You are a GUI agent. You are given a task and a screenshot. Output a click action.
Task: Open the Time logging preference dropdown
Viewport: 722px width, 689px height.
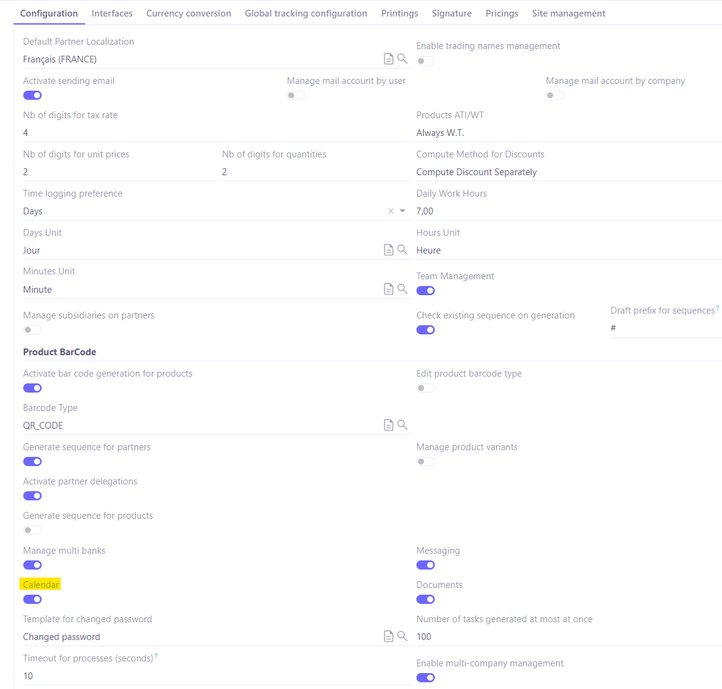[402, 211]
